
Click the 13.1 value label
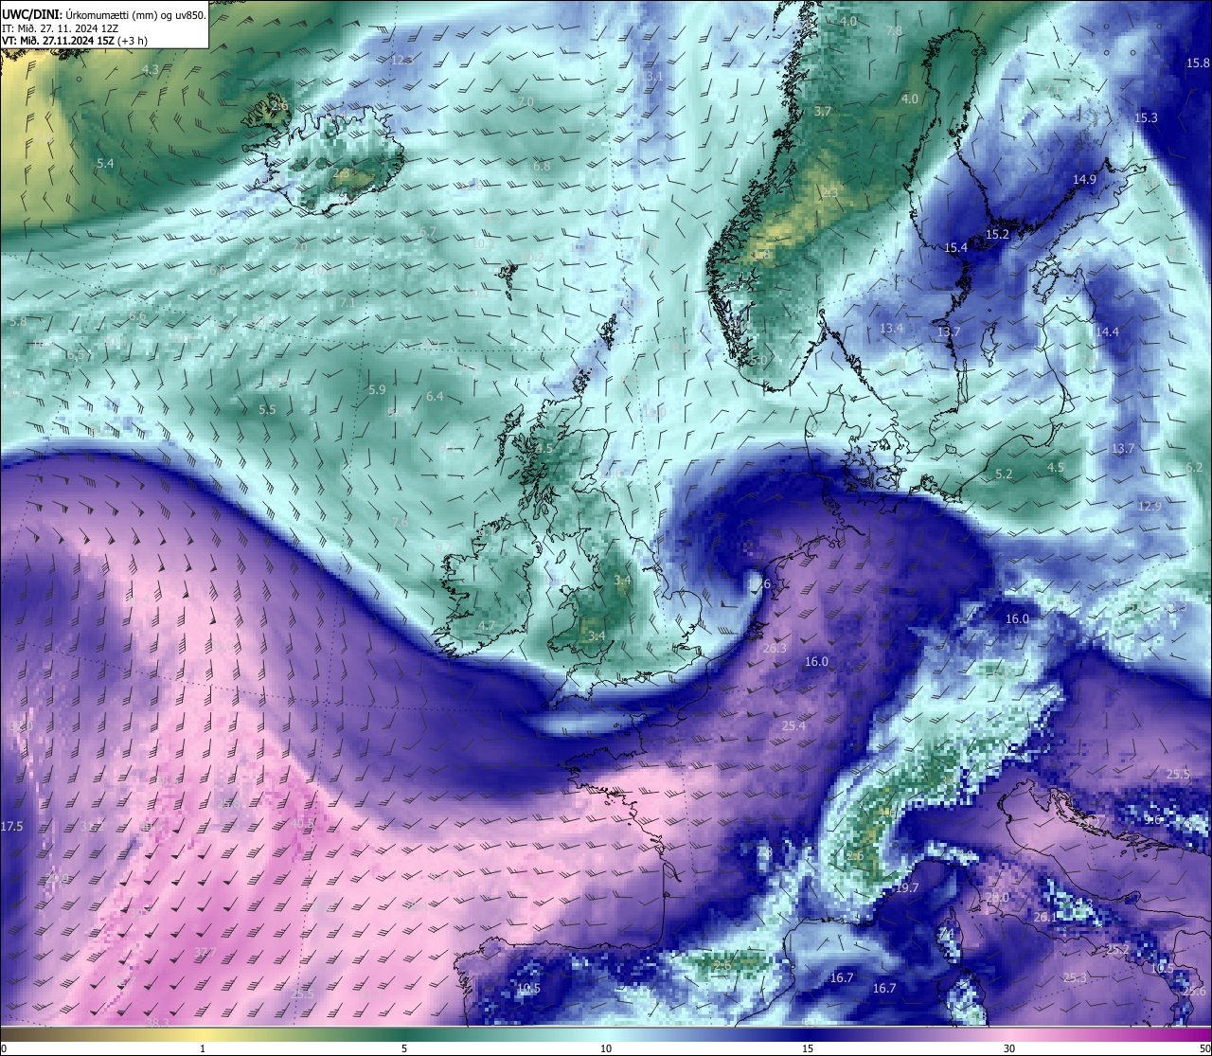coord(651,76)
